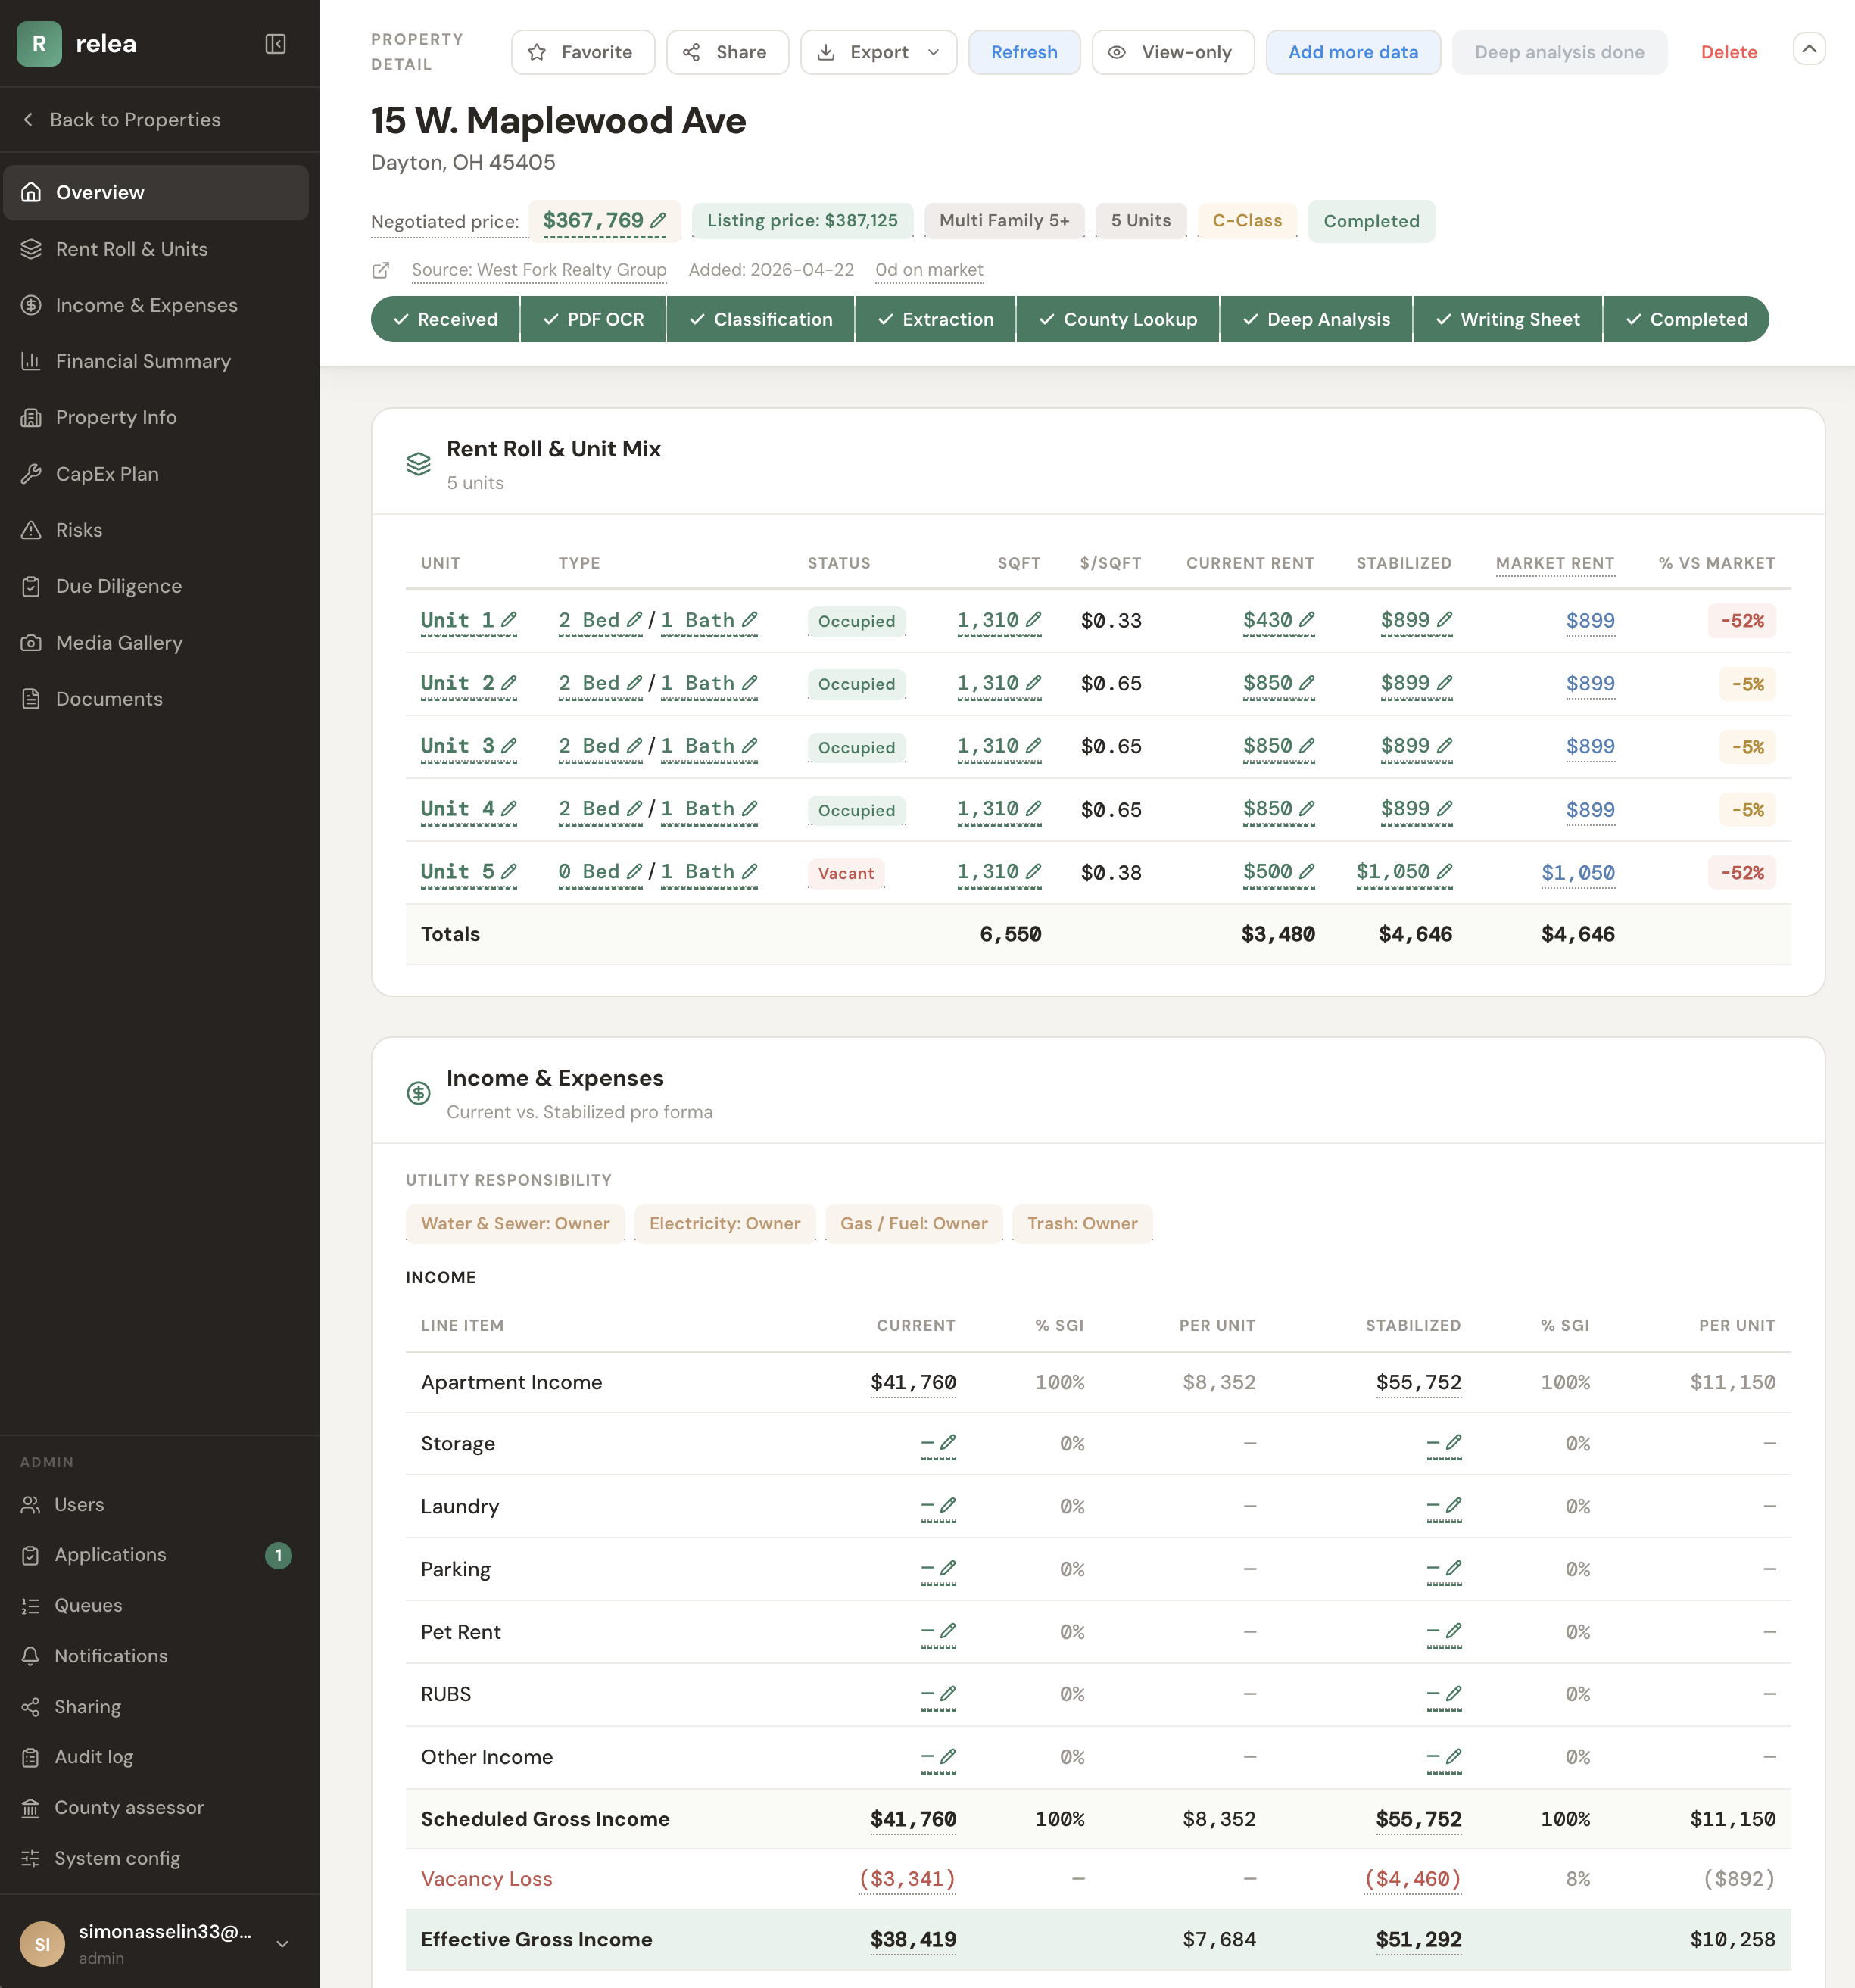Click the Completed pipeline step
1855x1988 pixels.
(1686, 319)
